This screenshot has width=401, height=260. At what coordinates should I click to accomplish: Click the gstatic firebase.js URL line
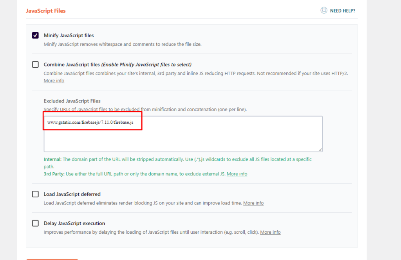pos(90,123)
